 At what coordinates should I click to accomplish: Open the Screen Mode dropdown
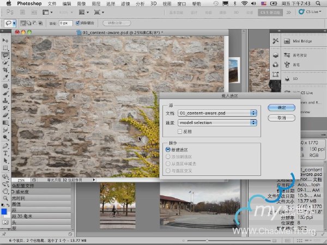coord(99,13)
